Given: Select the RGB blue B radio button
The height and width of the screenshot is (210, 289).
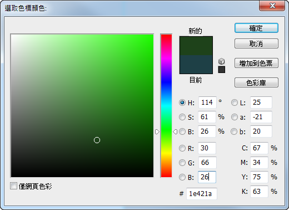Looking at the screenshot, I should pyautogui.click(x=182, y=177).
